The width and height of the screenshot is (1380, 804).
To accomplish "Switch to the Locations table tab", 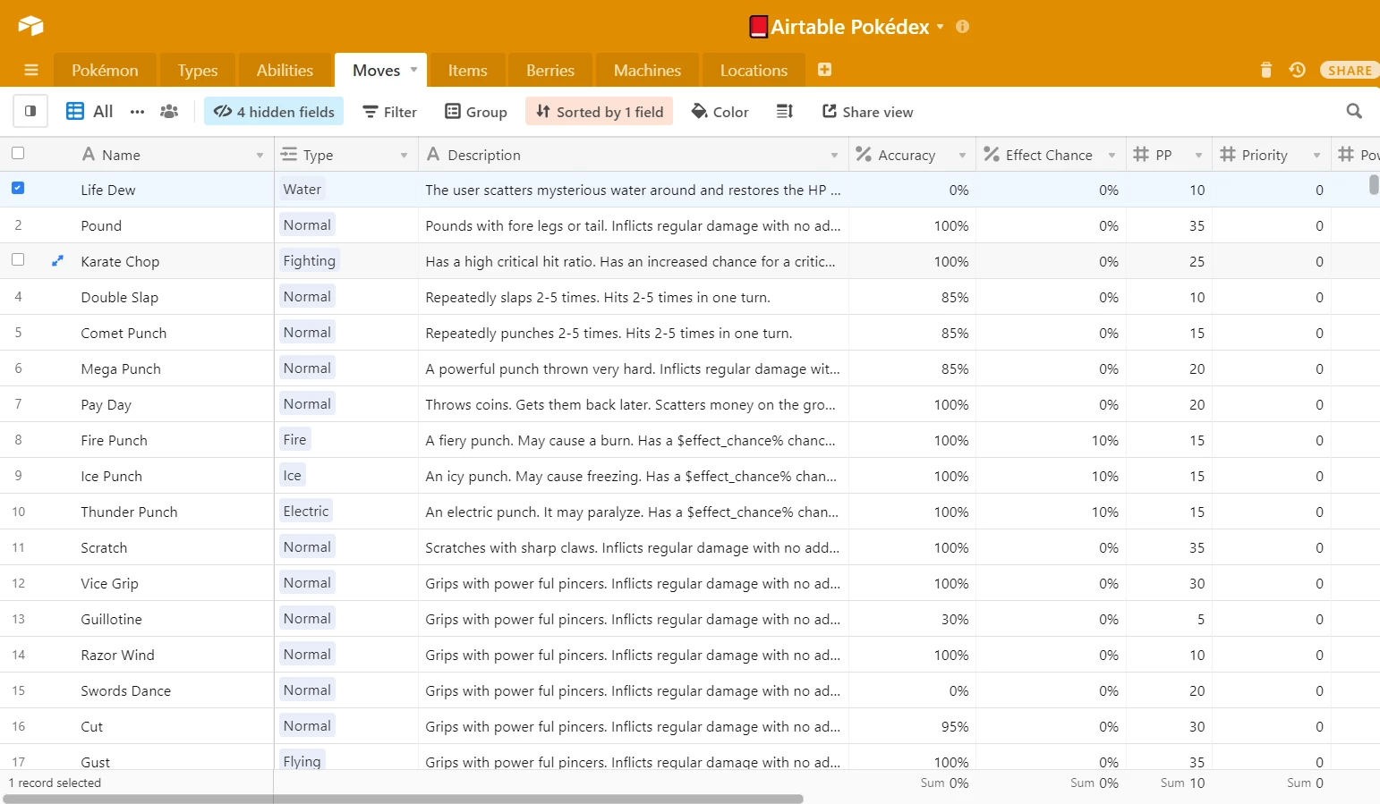I will 754,70.
